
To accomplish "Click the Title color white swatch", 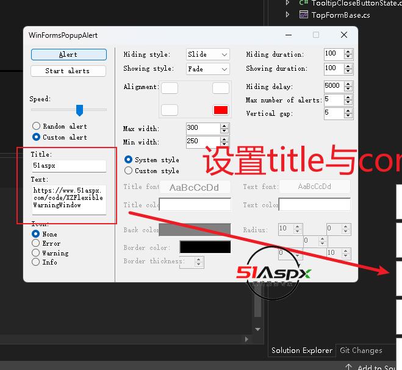I will click(x=195, y=204).
